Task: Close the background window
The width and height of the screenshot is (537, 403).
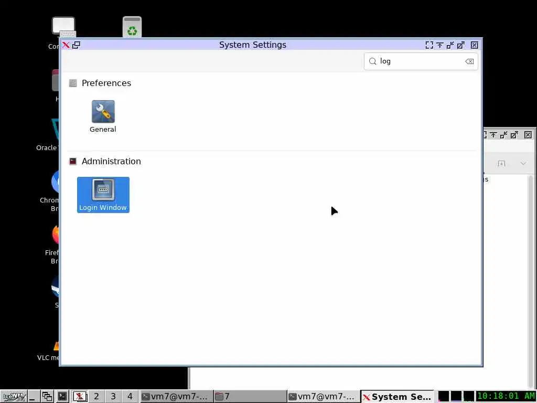Action: tap(528, 135)
